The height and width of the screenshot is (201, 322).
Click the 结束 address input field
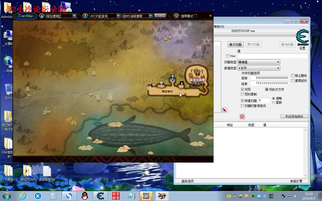(269, 83)
